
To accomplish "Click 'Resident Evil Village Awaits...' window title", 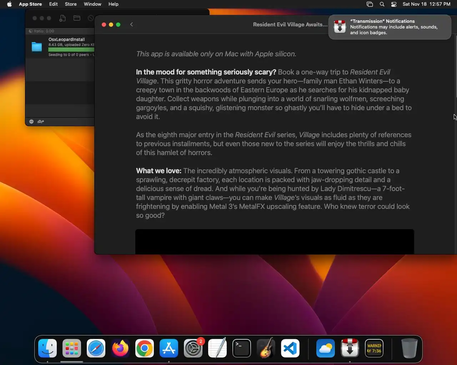I will 290,25.
